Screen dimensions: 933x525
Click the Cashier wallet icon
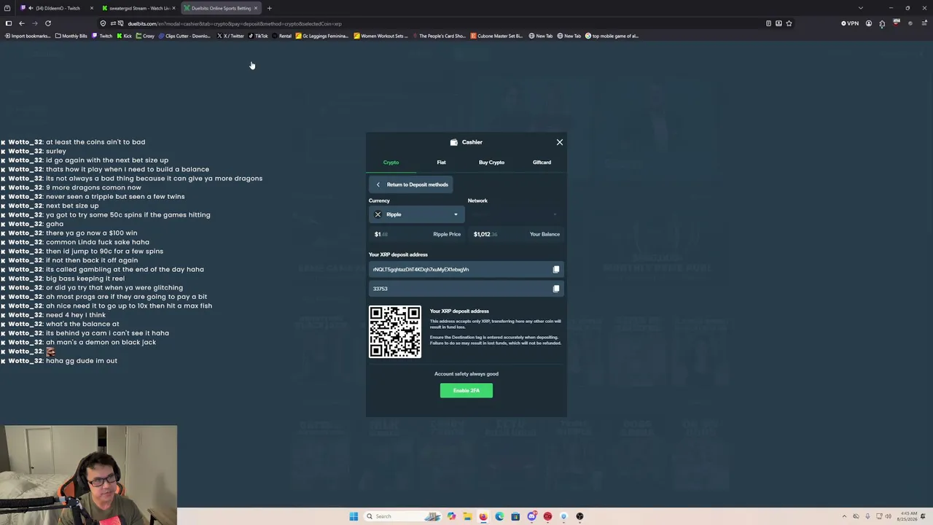point(453,142)
